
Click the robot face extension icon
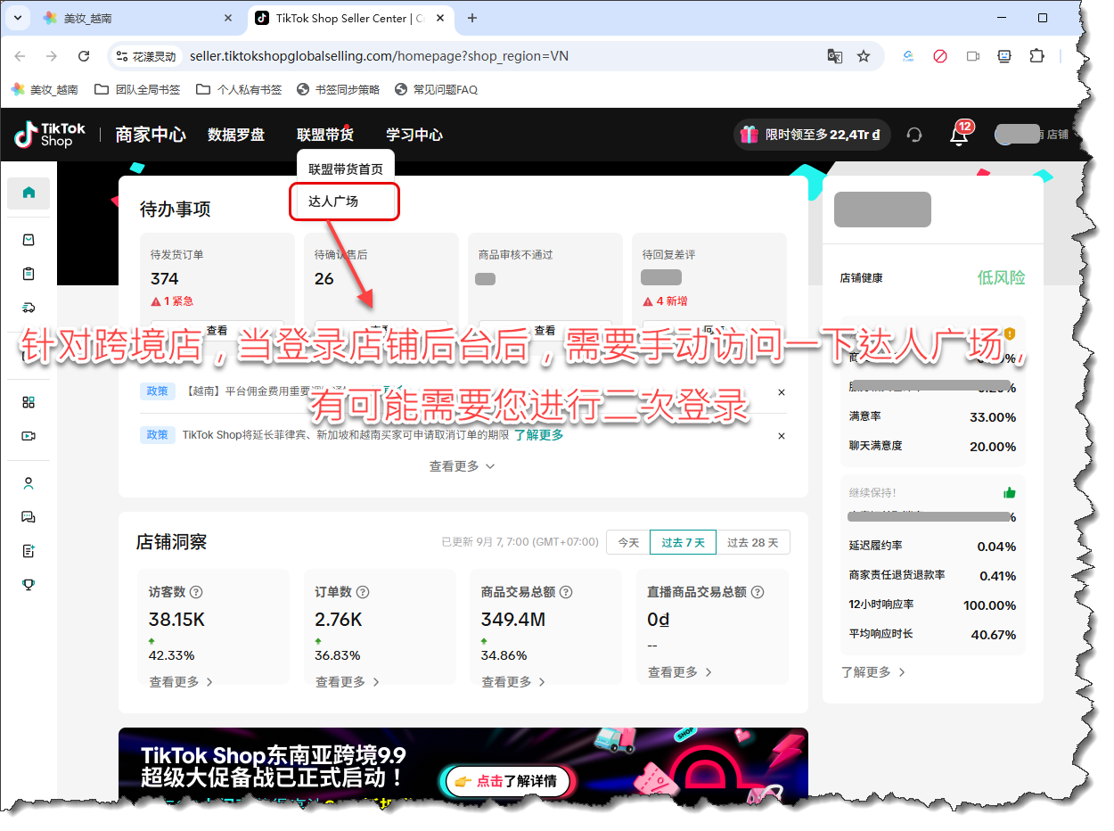pyautogui.click(x=1004, y=56)
